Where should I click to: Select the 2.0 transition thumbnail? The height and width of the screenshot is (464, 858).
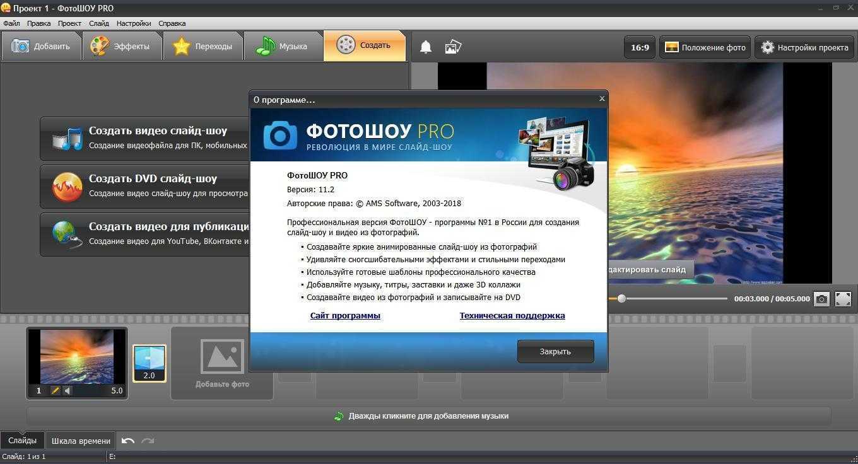coord(150,363)
